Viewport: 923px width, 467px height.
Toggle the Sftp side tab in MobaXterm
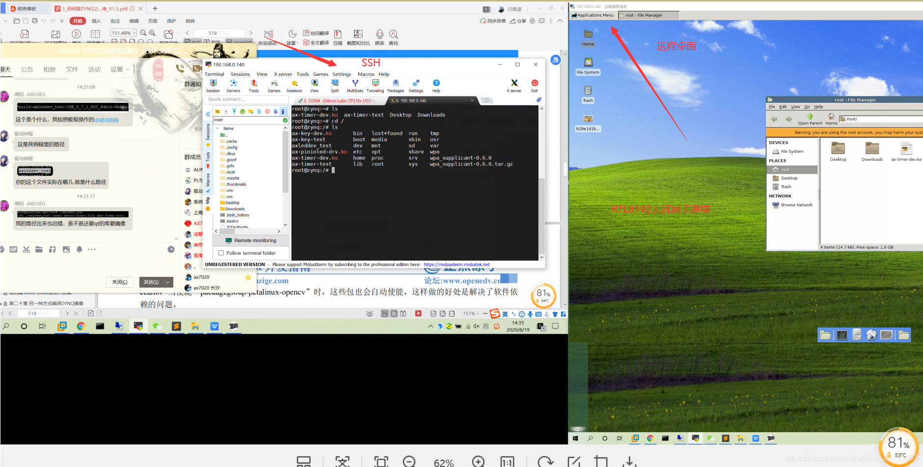click(208, 203)
